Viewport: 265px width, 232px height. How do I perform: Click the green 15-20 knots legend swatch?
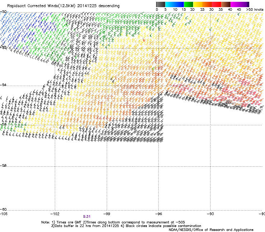(188, 4)
